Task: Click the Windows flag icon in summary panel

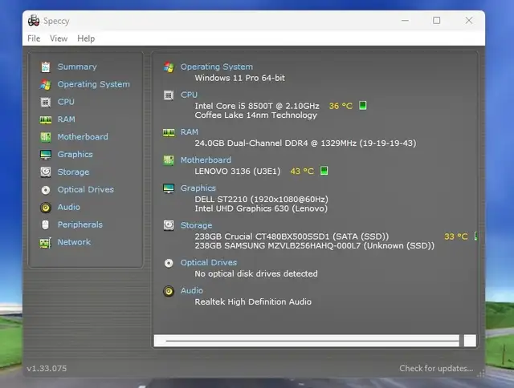Action: point(169,67)
